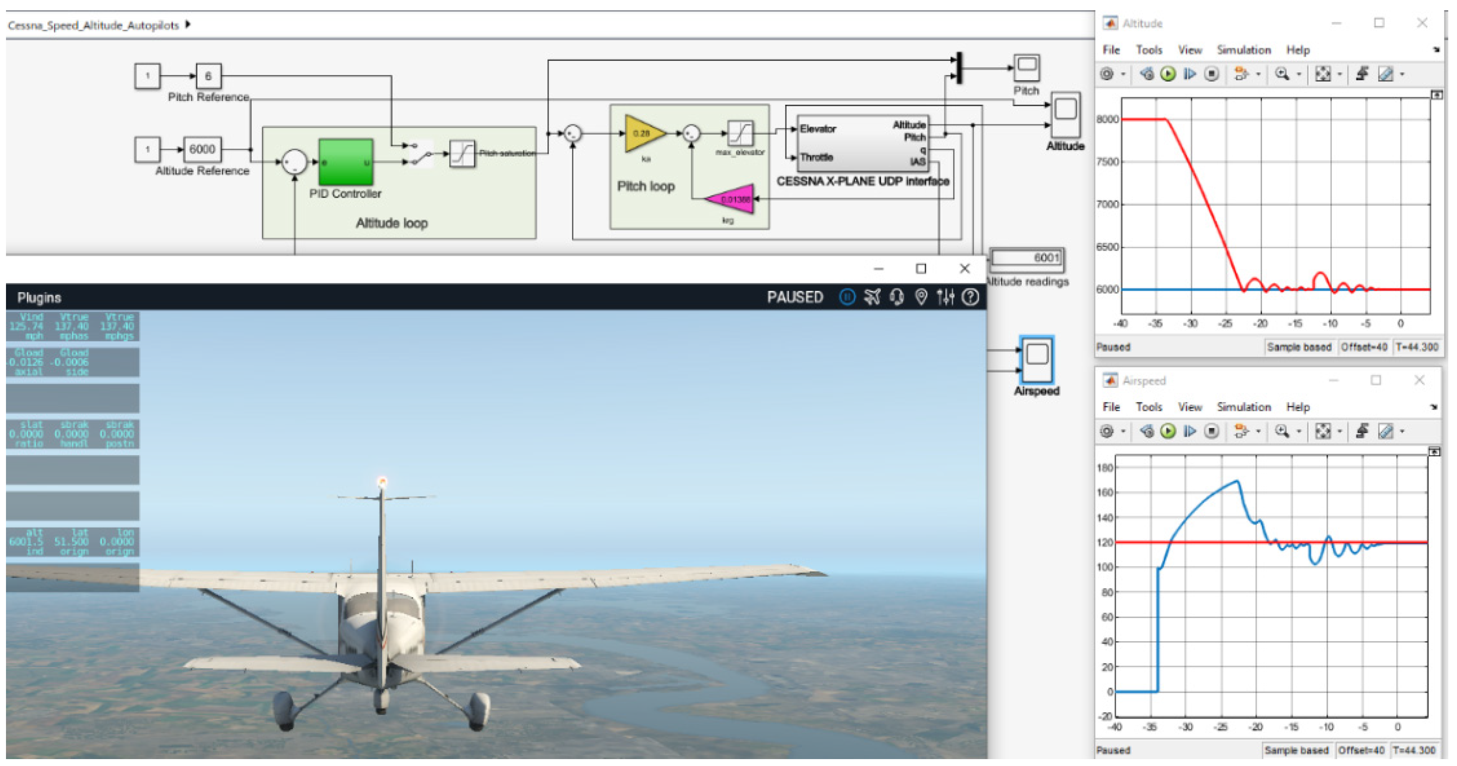Viewport: 1457px width, 766px height.
Task: Expand configuration gear dropdown in Airspeed scope
Action: 1123,431
